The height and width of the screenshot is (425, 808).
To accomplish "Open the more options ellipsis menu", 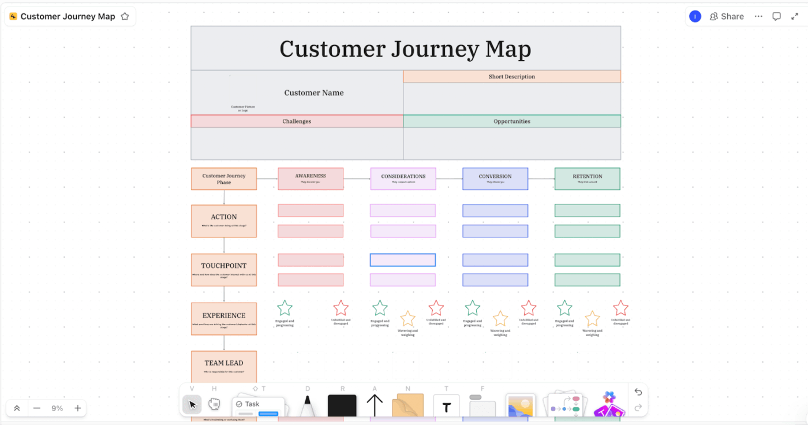I will pos(758,16).
